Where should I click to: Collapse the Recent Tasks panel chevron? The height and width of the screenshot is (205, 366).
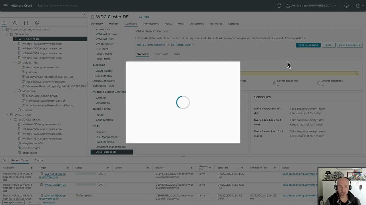click(x=4, y=160)
